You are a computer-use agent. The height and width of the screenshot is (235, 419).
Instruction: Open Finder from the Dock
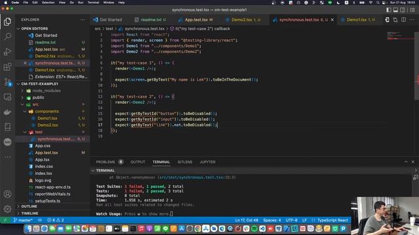(x=28, y=228)
